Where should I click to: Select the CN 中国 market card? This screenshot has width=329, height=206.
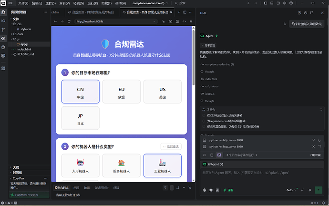(81, 92)
